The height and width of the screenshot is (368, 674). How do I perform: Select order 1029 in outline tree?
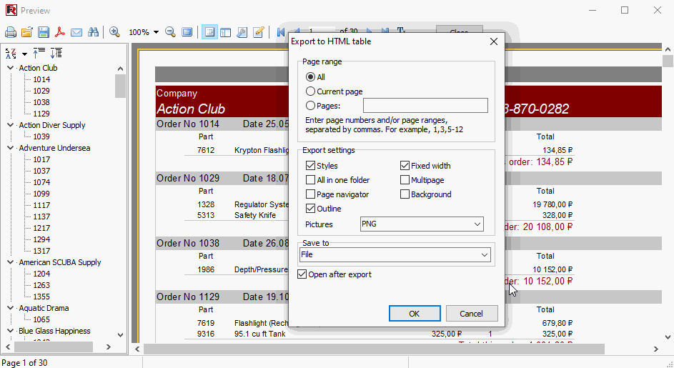(x=41, y=91)
